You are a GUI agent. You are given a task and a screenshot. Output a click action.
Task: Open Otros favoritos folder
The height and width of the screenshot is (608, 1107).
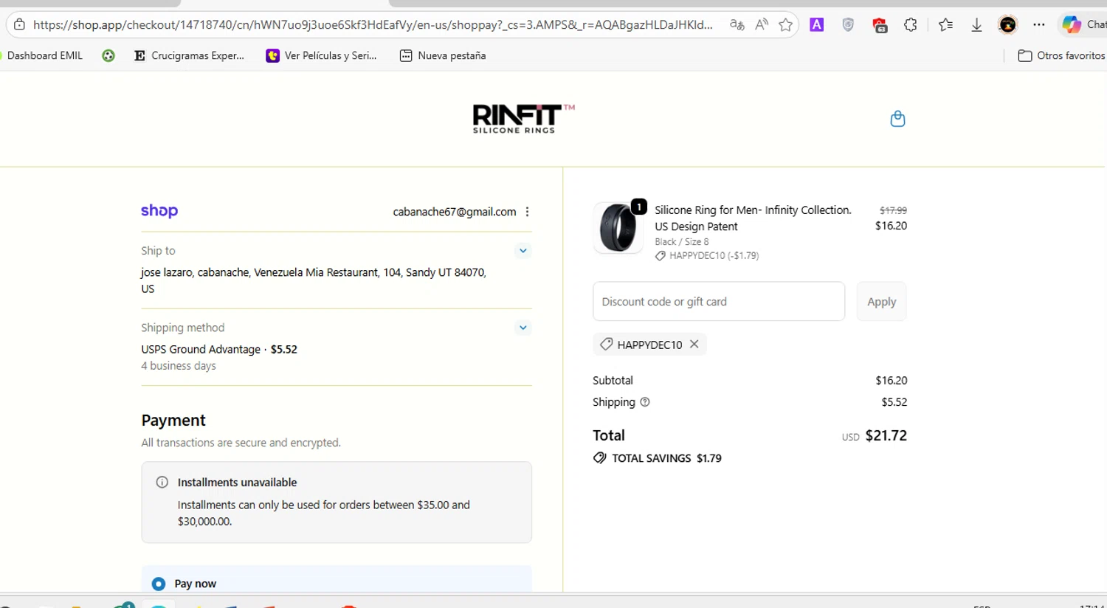(1061, 55)
